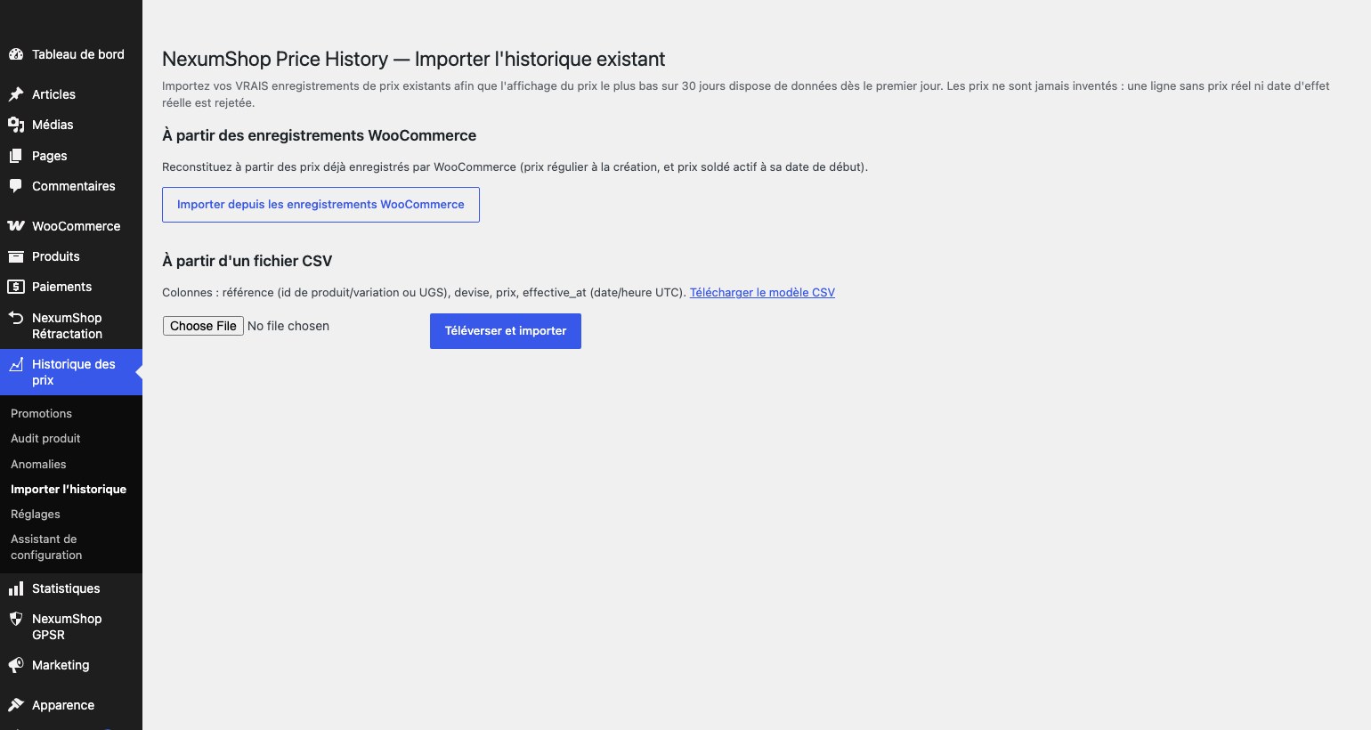Open Pages from the sidebar

(71, 156)
